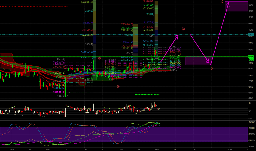
Task: Click the 2.618(768.9) extension label
Action: 127,24
